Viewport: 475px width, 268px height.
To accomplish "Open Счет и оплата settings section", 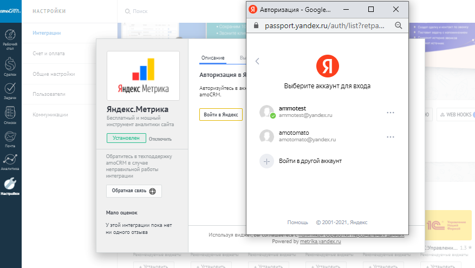I will (x=48, y=53).
